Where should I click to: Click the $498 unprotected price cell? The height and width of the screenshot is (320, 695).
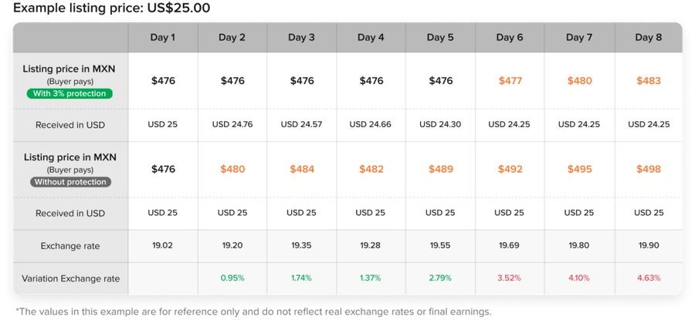pyautogui.click(x=649, y=169)
